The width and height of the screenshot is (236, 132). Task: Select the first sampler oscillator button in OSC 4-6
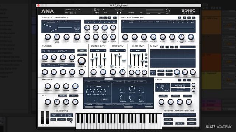pyautogui.click(x=180, y=18)
